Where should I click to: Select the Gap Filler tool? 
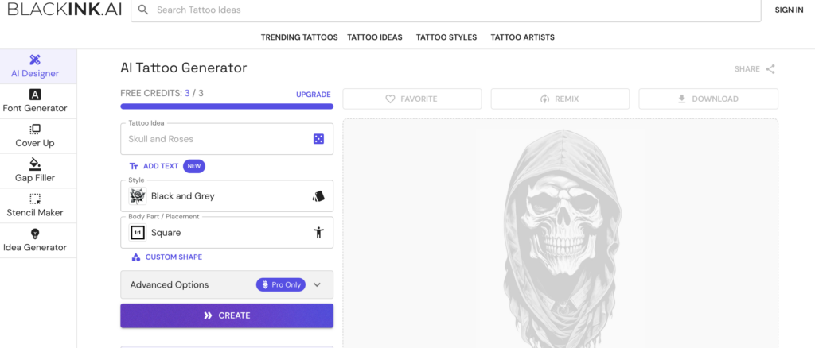35,171
